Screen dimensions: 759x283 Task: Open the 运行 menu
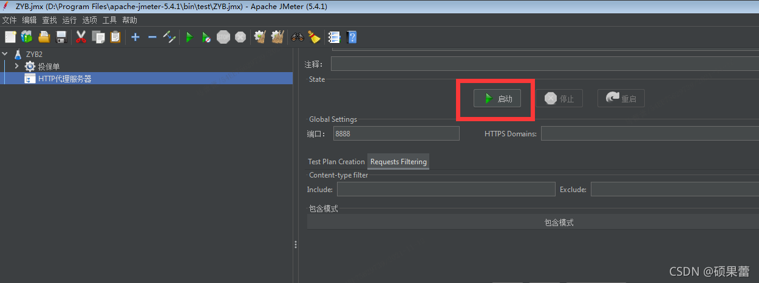[x=69, y=20]
